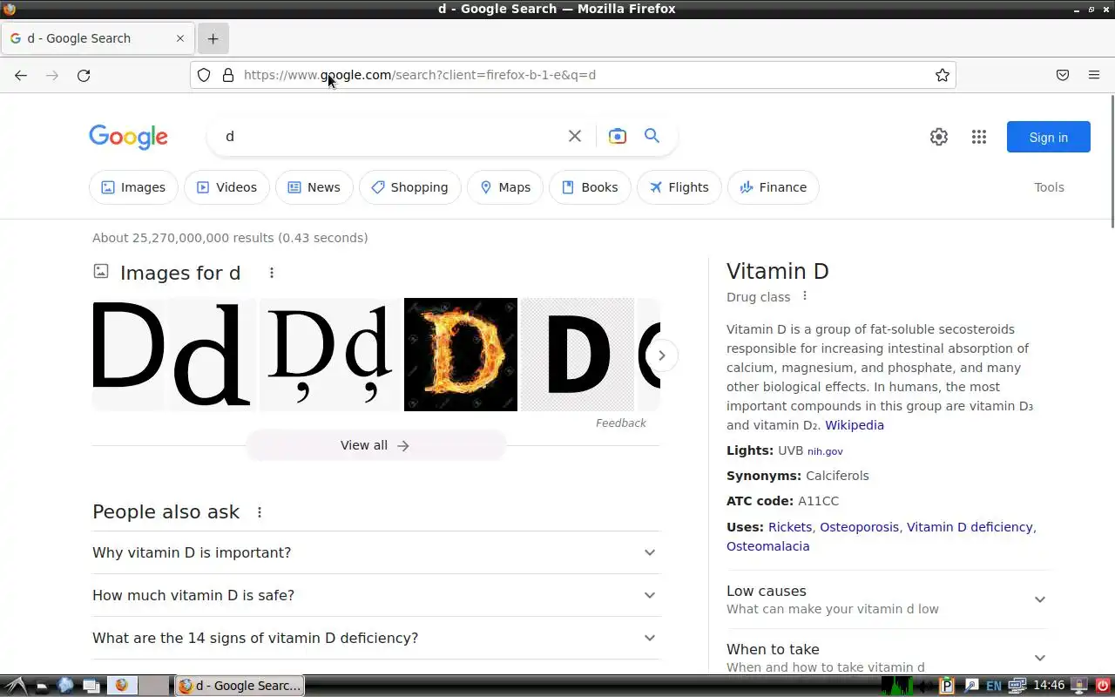Bookmark this page with the star
This screenshot has width=1115, height=697.
(943, 75)
